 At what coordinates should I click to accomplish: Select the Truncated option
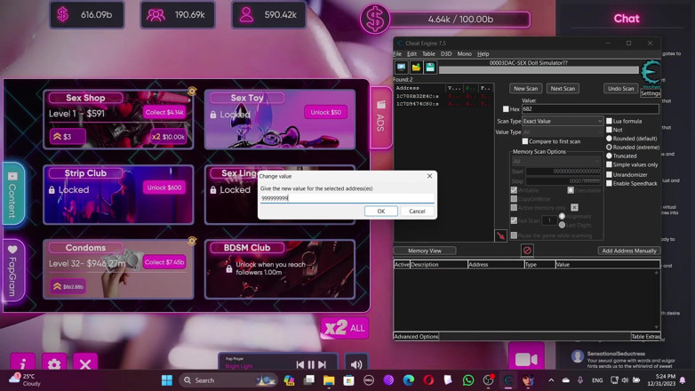(609, 156)
